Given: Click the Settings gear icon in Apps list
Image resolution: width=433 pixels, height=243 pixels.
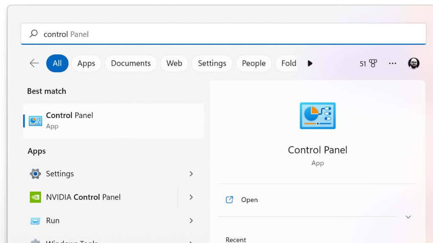Looking at the screenshot, I should click(35, 174).
